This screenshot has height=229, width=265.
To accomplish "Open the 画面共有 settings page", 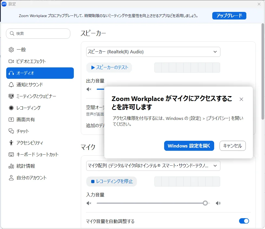I will click(x=40, y=120).
